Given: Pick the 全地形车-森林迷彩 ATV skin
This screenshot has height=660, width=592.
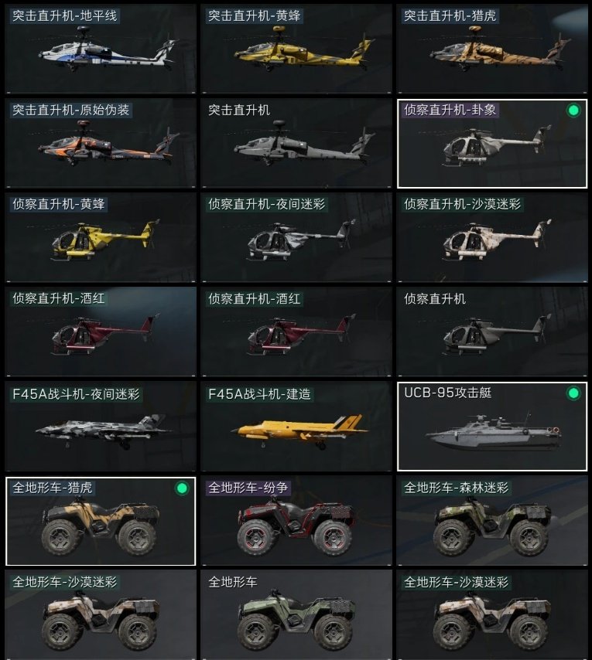Looking at the screenshot, I should pyautogui.click(x=492, y=521).
